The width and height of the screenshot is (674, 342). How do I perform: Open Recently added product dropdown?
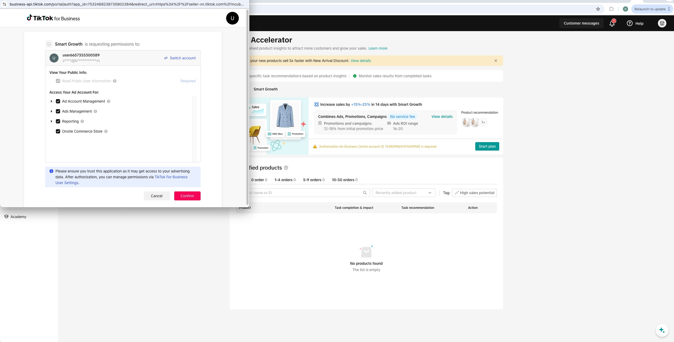pyautogui.click(x=403, y=193)
